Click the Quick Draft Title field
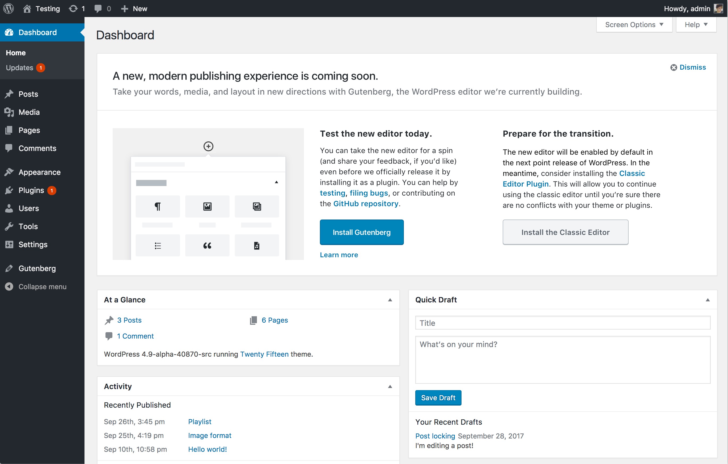This screenshot has width=728, height=464. (x=563, y=323)
